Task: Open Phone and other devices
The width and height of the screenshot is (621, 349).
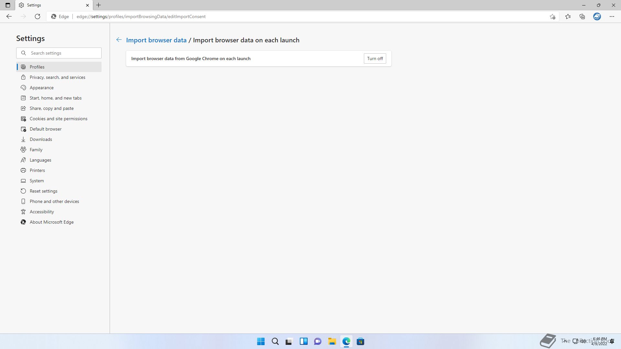Action: click(x=59, y=201)
